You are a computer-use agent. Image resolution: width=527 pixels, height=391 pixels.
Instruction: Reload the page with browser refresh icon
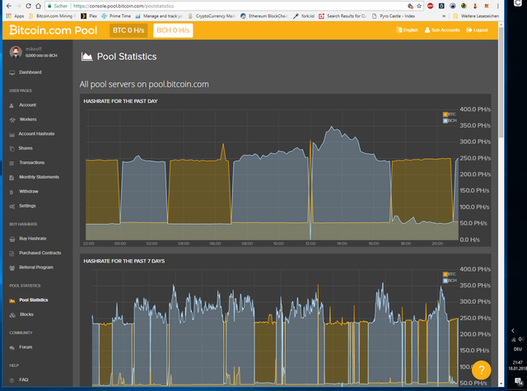28,6
